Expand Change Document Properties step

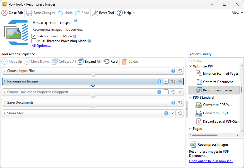point(5,92)
